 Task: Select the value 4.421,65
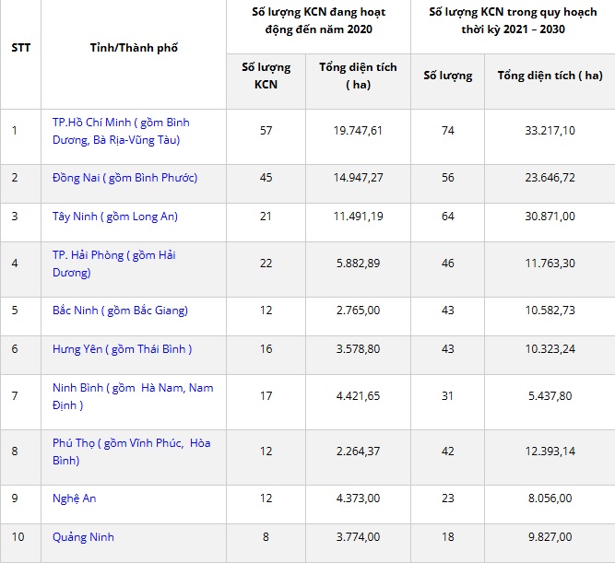tap(358, 395)
